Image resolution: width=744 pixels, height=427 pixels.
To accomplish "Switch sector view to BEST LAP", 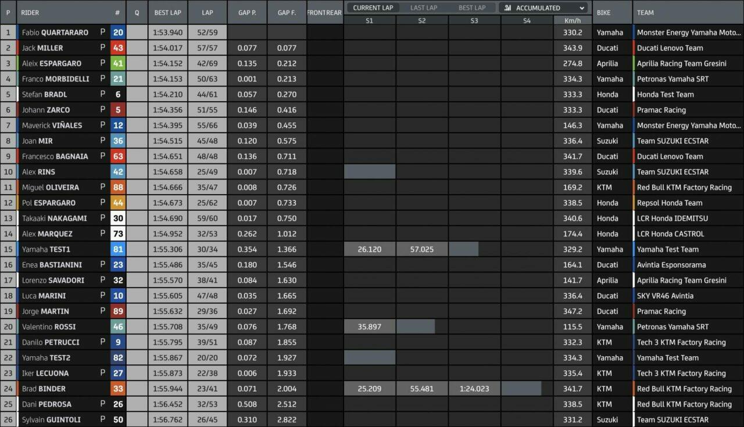I will [x=472, y=8].
